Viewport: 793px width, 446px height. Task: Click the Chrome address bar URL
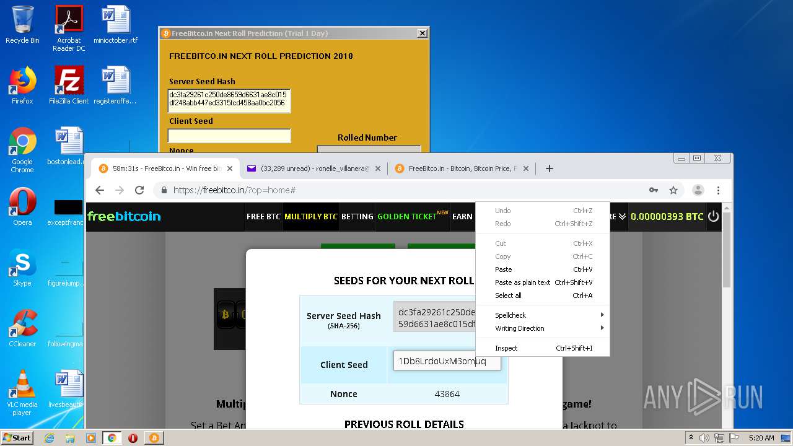234,190
